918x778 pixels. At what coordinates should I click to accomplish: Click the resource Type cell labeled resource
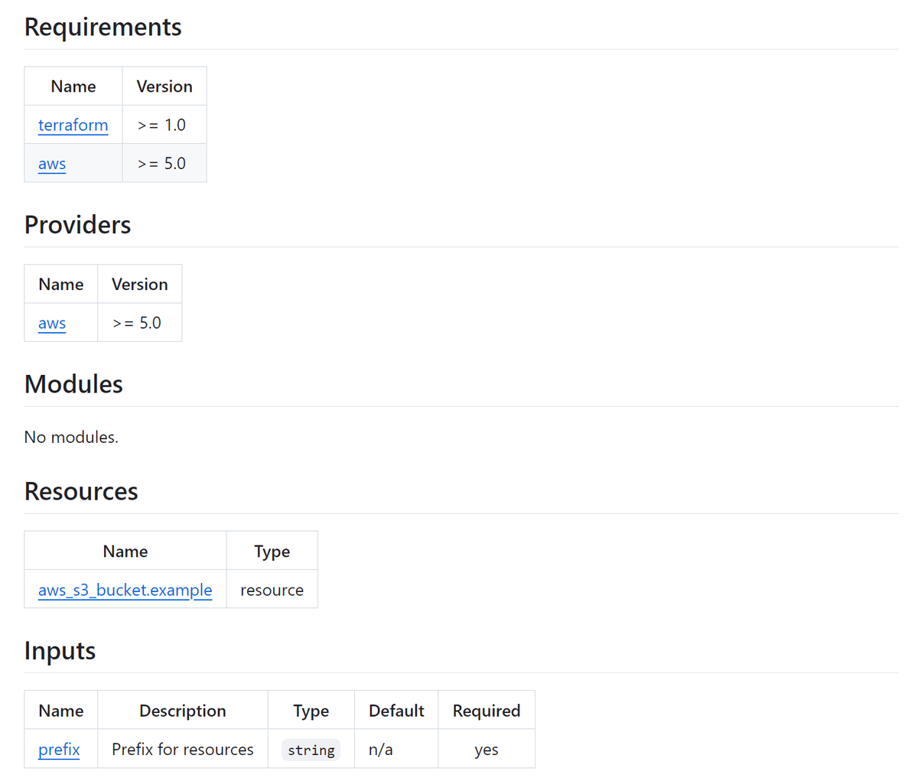[272, 590]
